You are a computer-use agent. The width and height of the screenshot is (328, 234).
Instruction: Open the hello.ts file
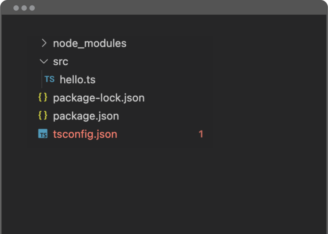[x=78, y=80]
